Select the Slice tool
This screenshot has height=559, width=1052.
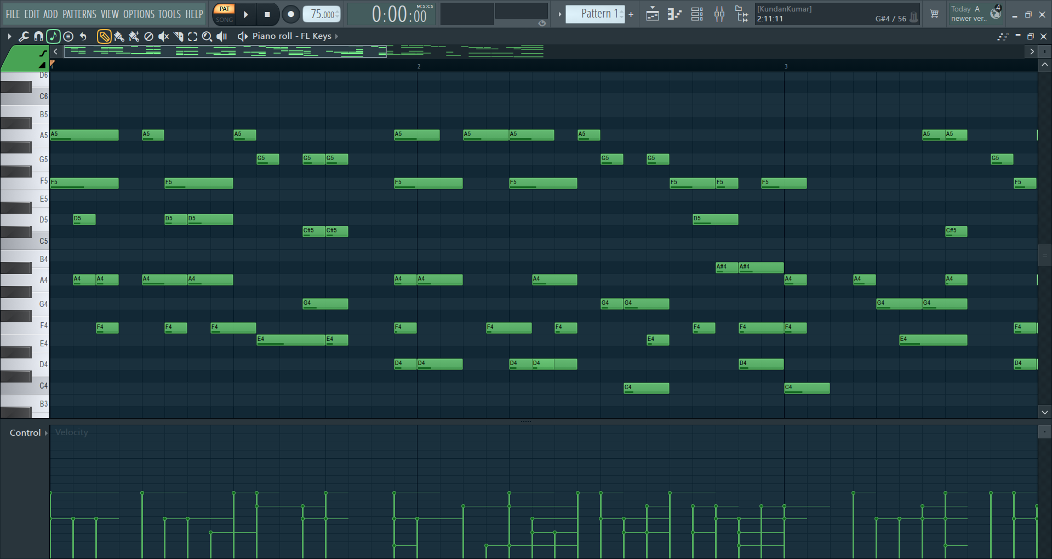click(178, 36)
